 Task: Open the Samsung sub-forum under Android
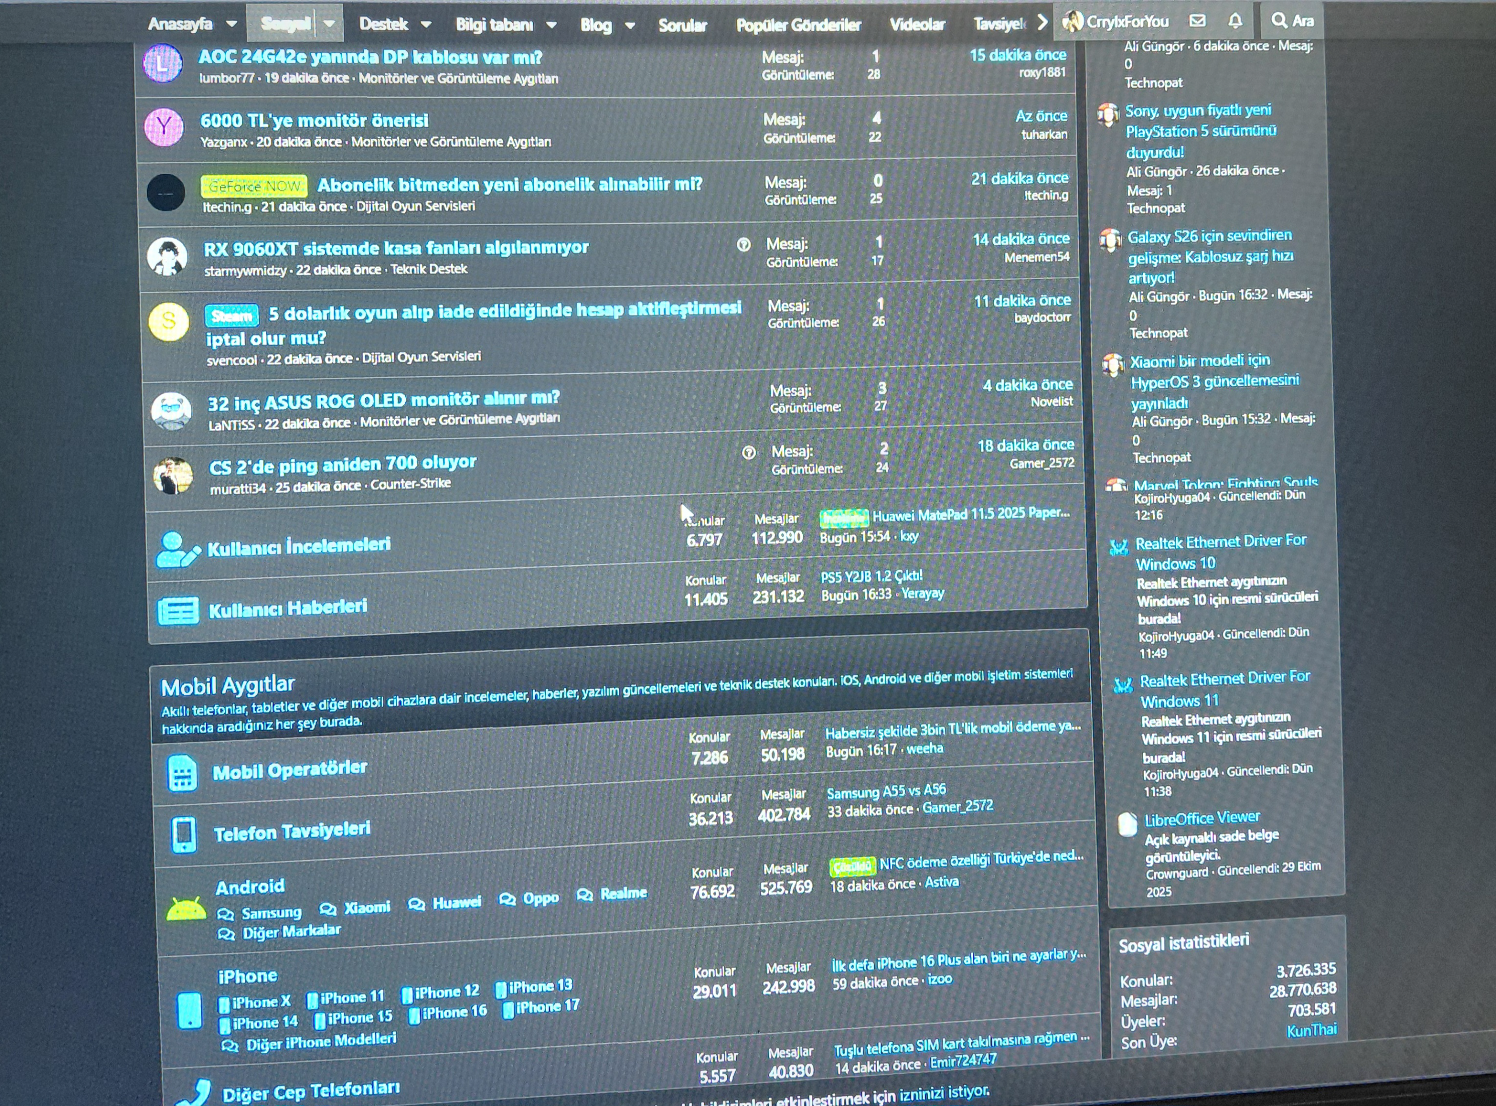pyautogui.click(x=272, y=913)
